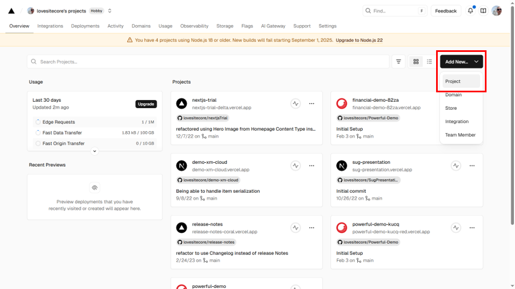The width and height of the screenshot is (515, 289).
Task: Click the financial-demo-82za project logo
Action: pyautogui.click(x=342, y=104)
